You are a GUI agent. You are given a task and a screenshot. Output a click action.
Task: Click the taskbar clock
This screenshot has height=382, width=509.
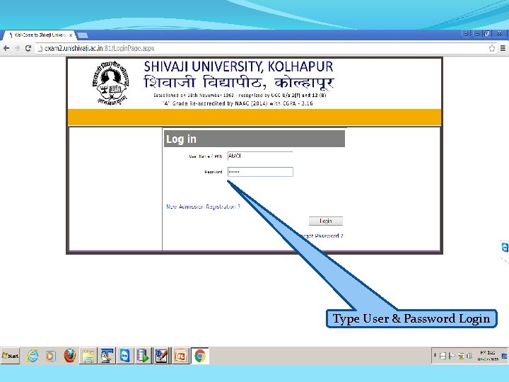click(x=488, y=356)
